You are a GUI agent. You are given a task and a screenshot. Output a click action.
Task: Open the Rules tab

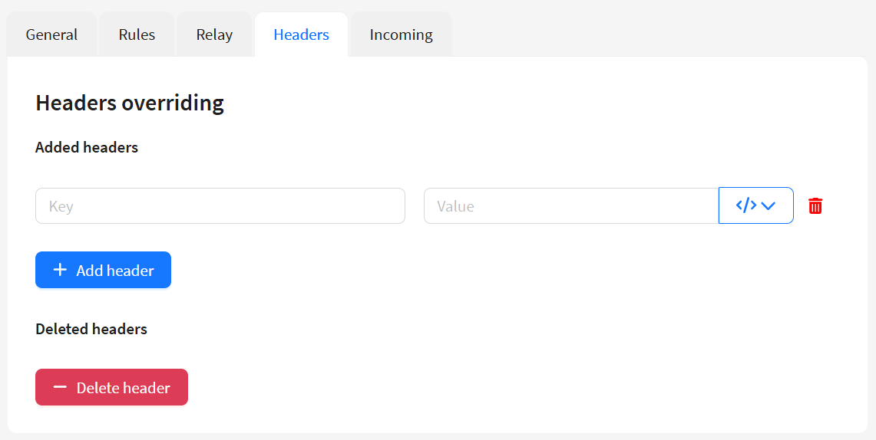(x=137, y=34)
